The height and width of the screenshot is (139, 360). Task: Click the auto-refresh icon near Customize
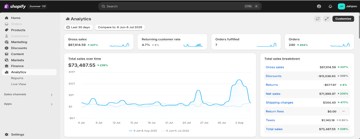(318, 19)
